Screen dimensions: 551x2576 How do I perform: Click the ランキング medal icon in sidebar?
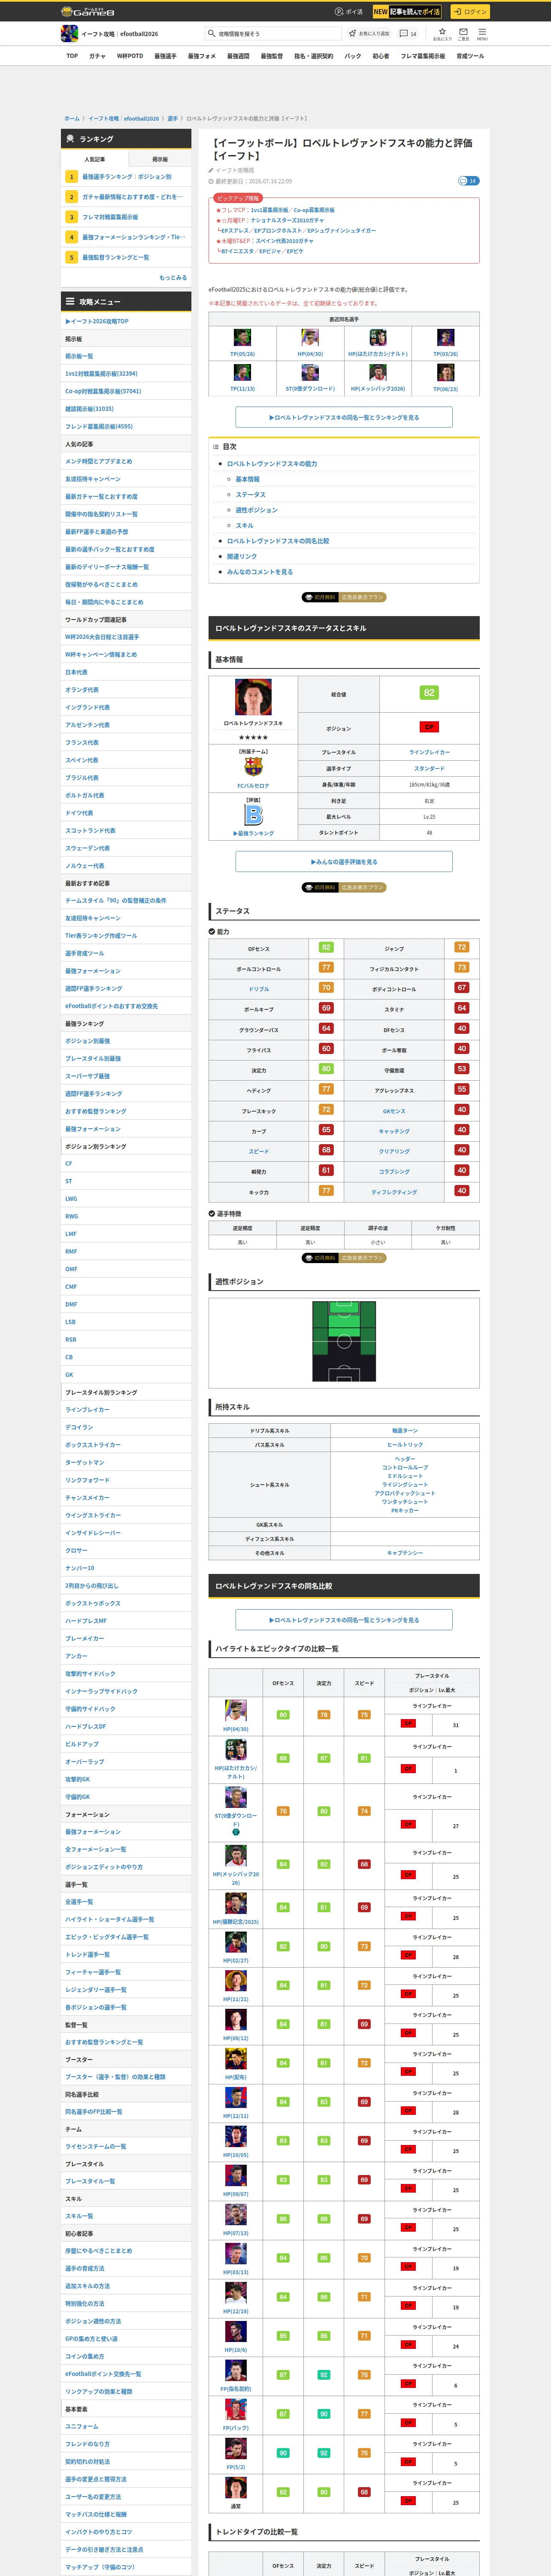(71, 139)
